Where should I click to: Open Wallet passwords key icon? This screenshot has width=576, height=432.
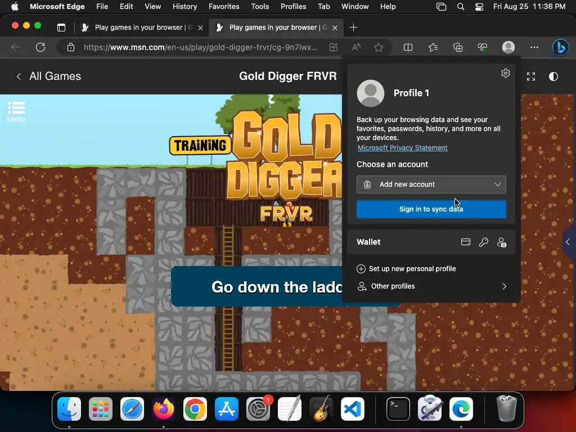[483, 242]
